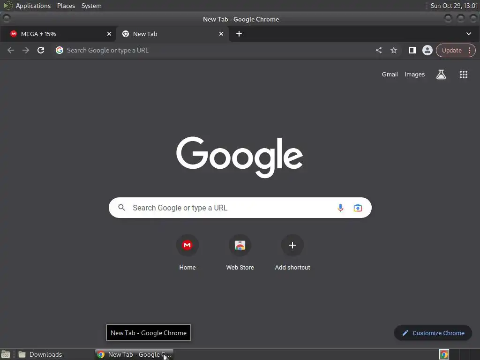Click New Tab - Google Chrome taskbar item
The height and width of the screenshot is (360, 480).
point(135,354)
